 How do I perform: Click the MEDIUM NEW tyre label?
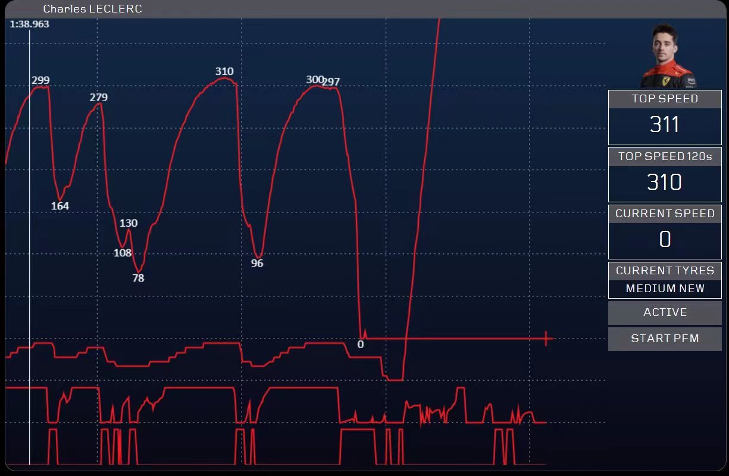(665, 289)
